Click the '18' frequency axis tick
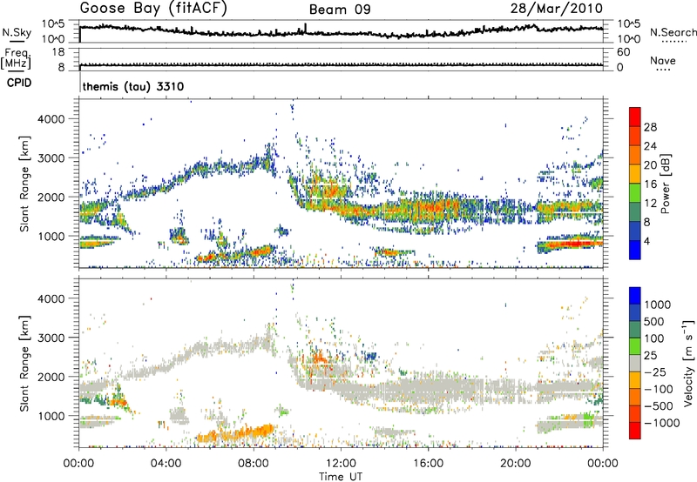 59,52
